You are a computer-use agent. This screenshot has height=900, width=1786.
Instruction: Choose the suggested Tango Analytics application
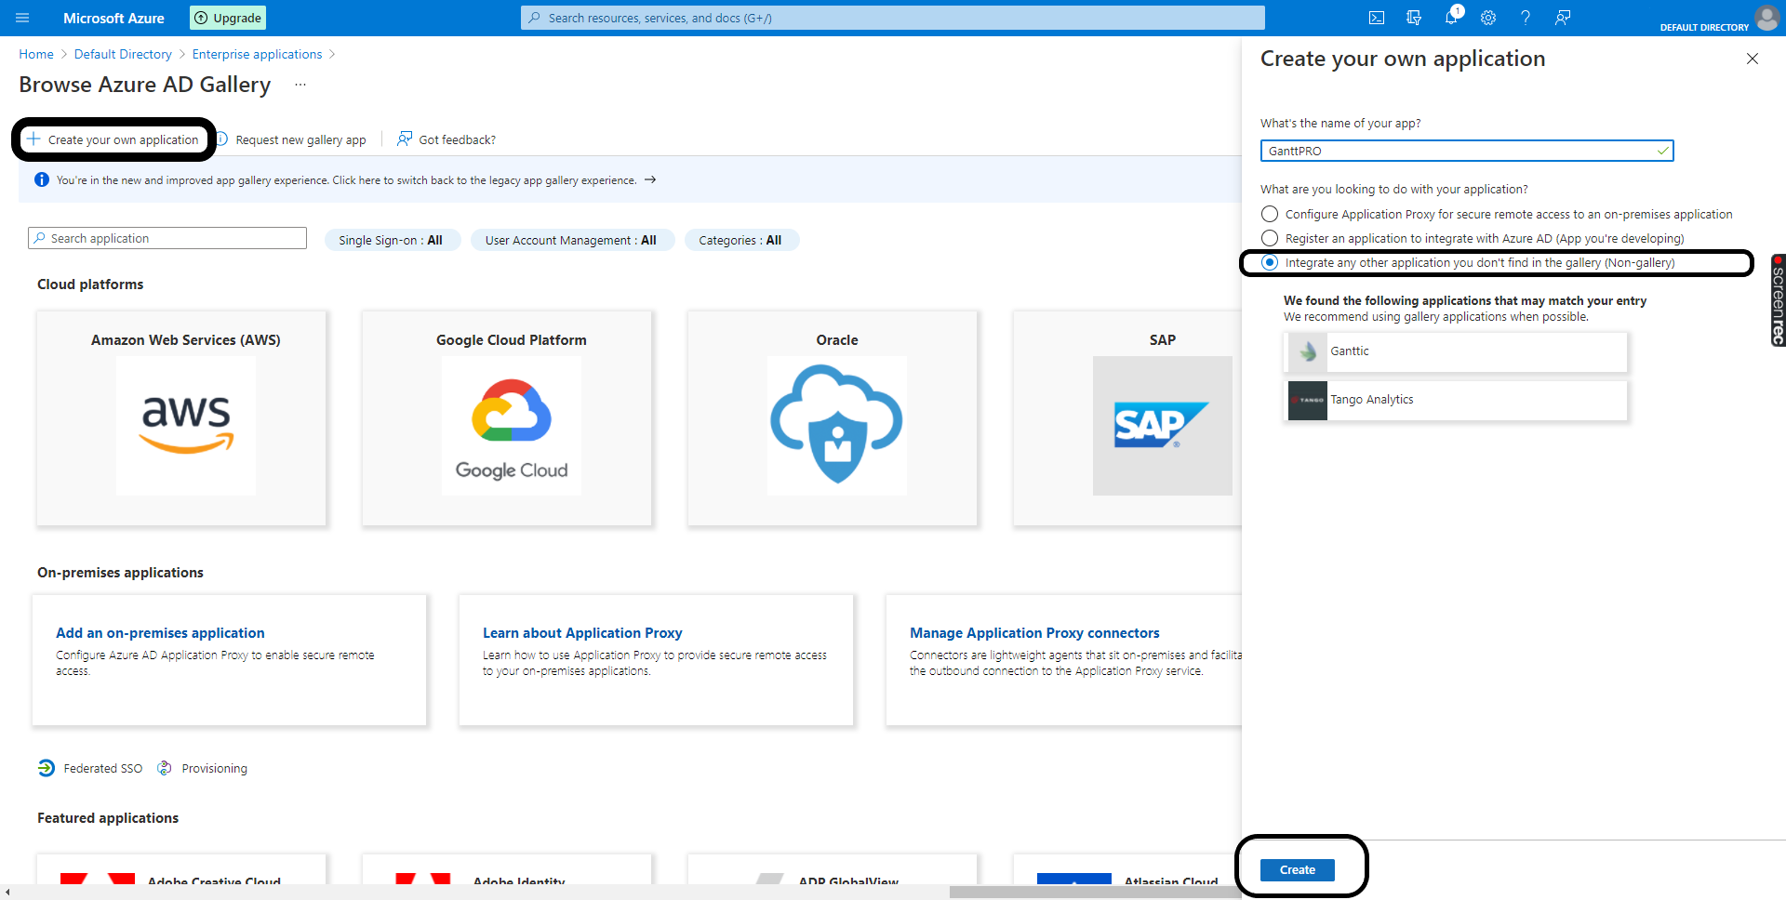click(x=1456, y=400)
